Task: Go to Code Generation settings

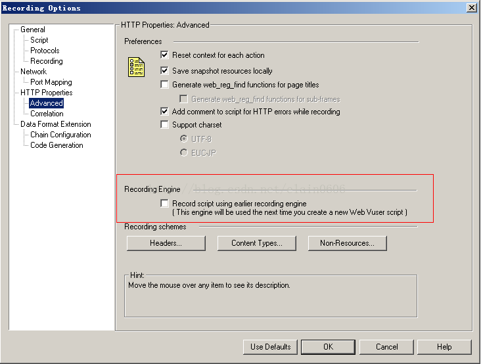Action: tap(57, 145)
